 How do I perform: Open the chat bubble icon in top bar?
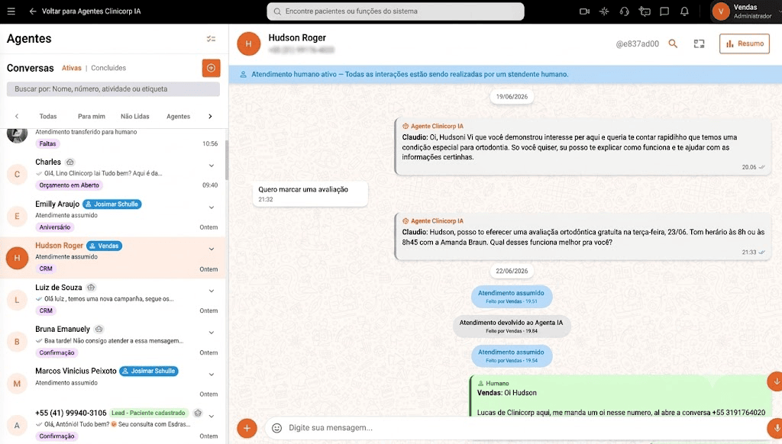pyautogui.click(x=664, y=11)
